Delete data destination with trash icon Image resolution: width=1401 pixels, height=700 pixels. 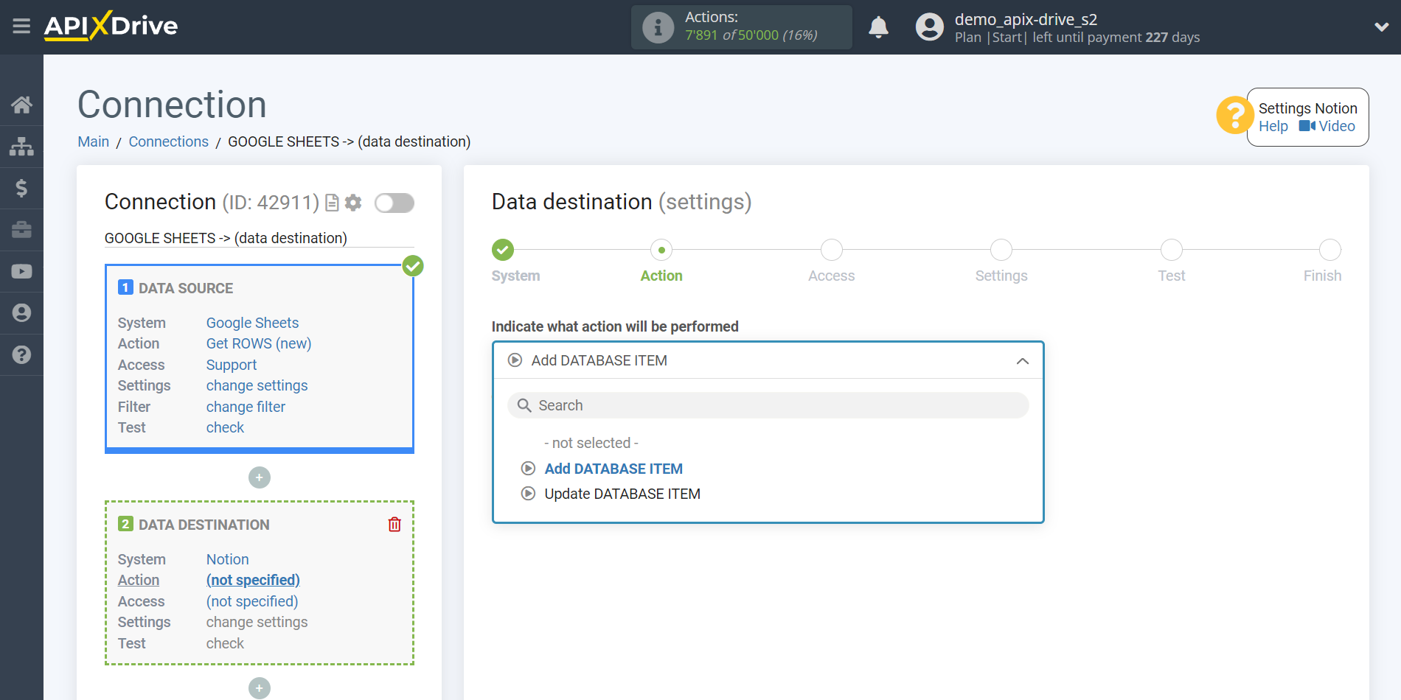394,525
